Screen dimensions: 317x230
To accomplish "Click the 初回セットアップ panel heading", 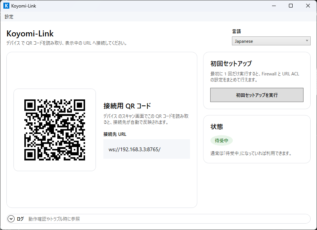I will pyautogui.click(x=231, y=63).
